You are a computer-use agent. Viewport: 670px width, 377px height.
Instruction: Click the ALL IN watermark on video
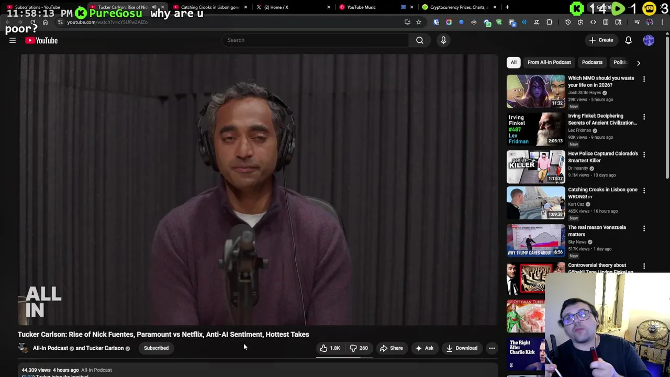(43, 302)
